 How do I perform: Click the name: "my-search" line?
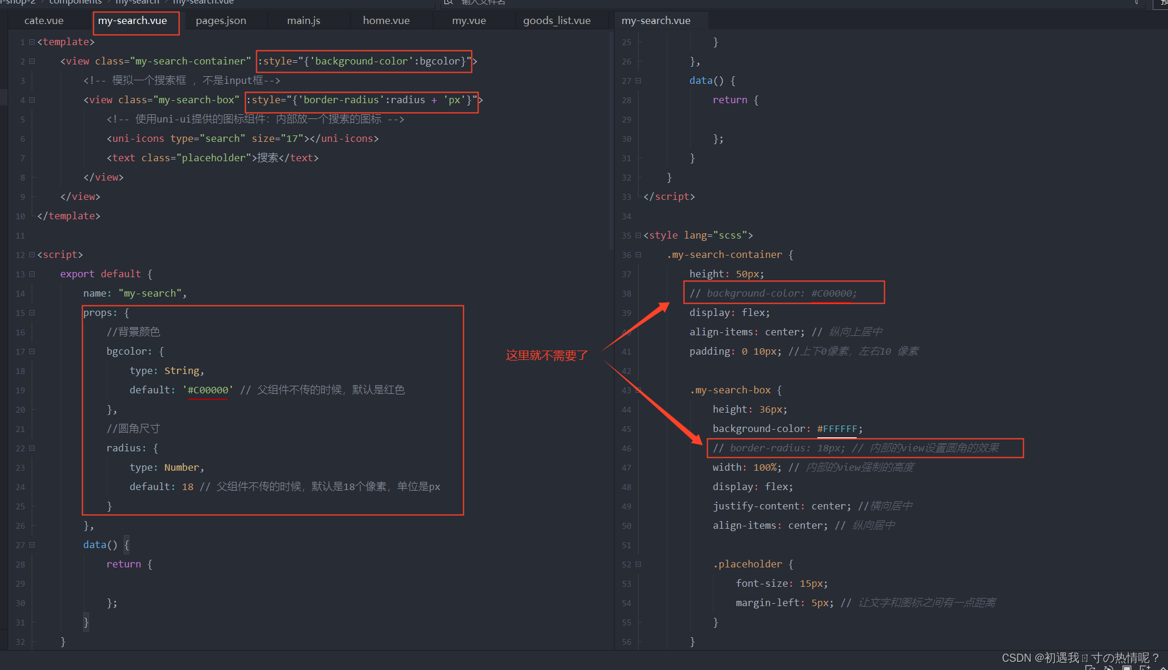[135, 293]
